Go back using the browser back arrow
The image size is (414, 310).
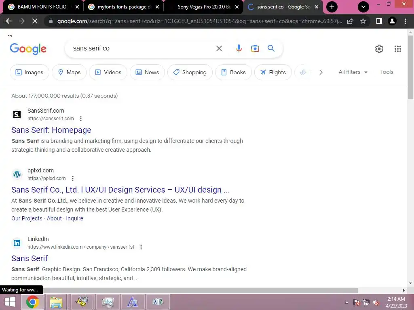click(x=9, y=21)
